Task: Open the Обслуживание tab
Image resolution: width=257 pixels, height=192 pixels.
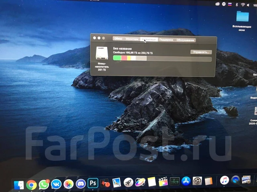Action: [x=185, y=40]
